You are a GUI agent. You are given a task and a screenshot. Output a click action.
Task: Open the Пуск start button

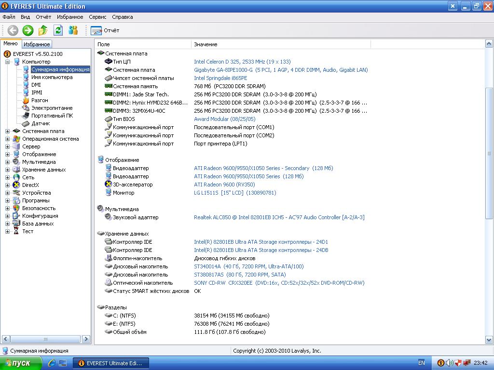click(x=21, y=363)
